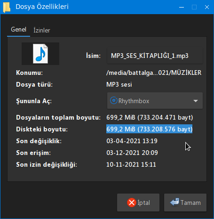
Task: Click the Dosya türü: label
Action: [34, 85]
